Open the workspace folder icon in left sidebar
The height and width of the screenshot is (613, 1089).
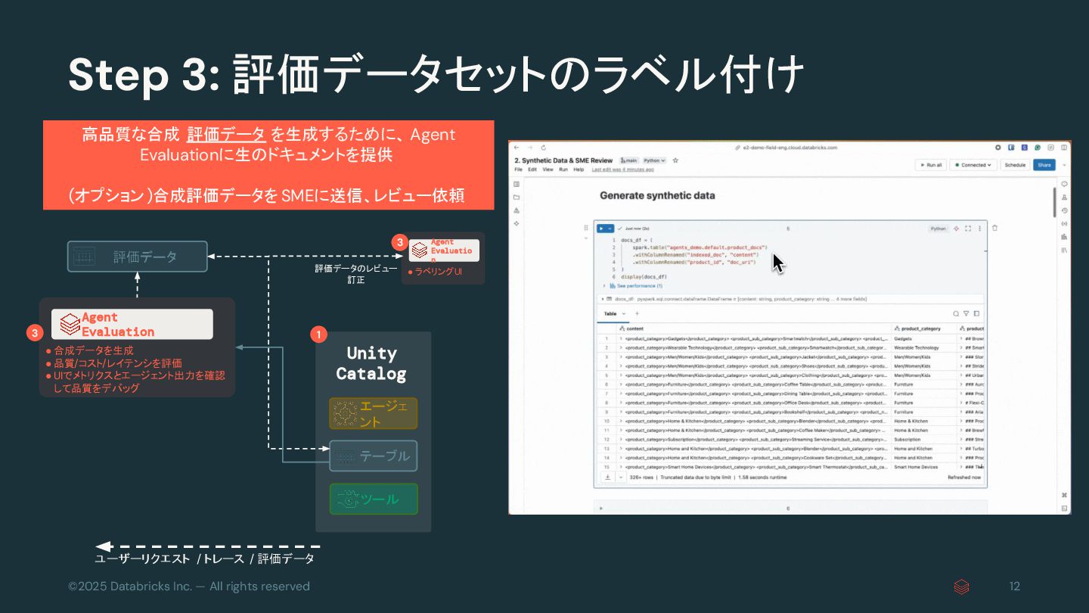pos(517,198)
